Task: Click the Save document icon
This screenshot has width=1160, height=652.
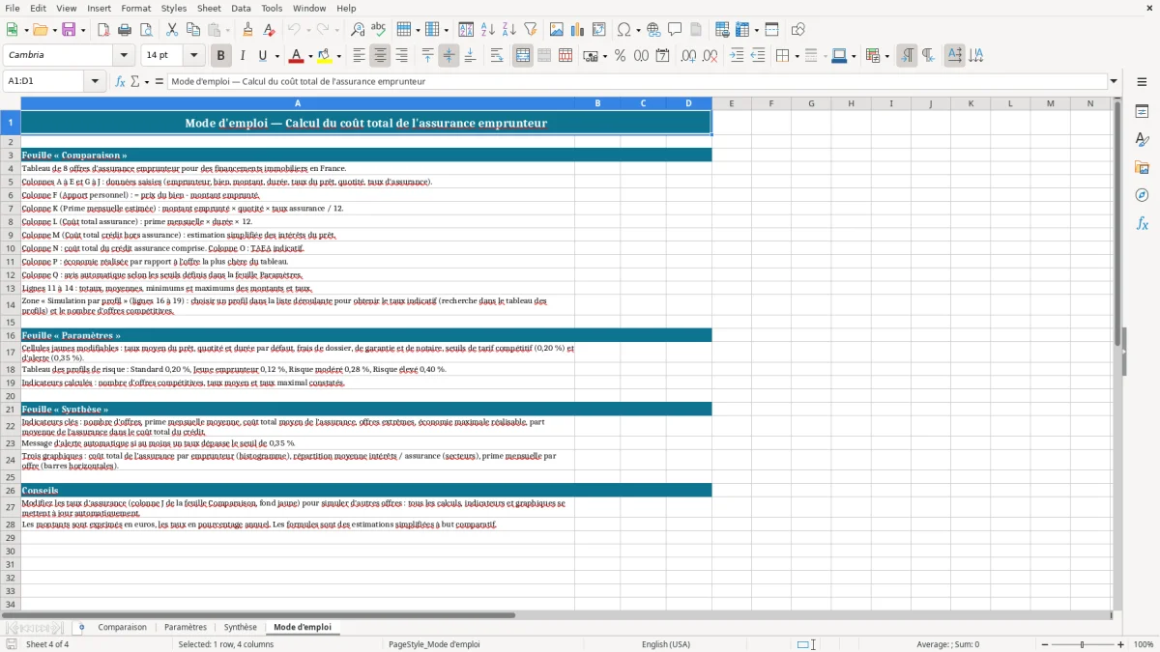Action: 69,30
